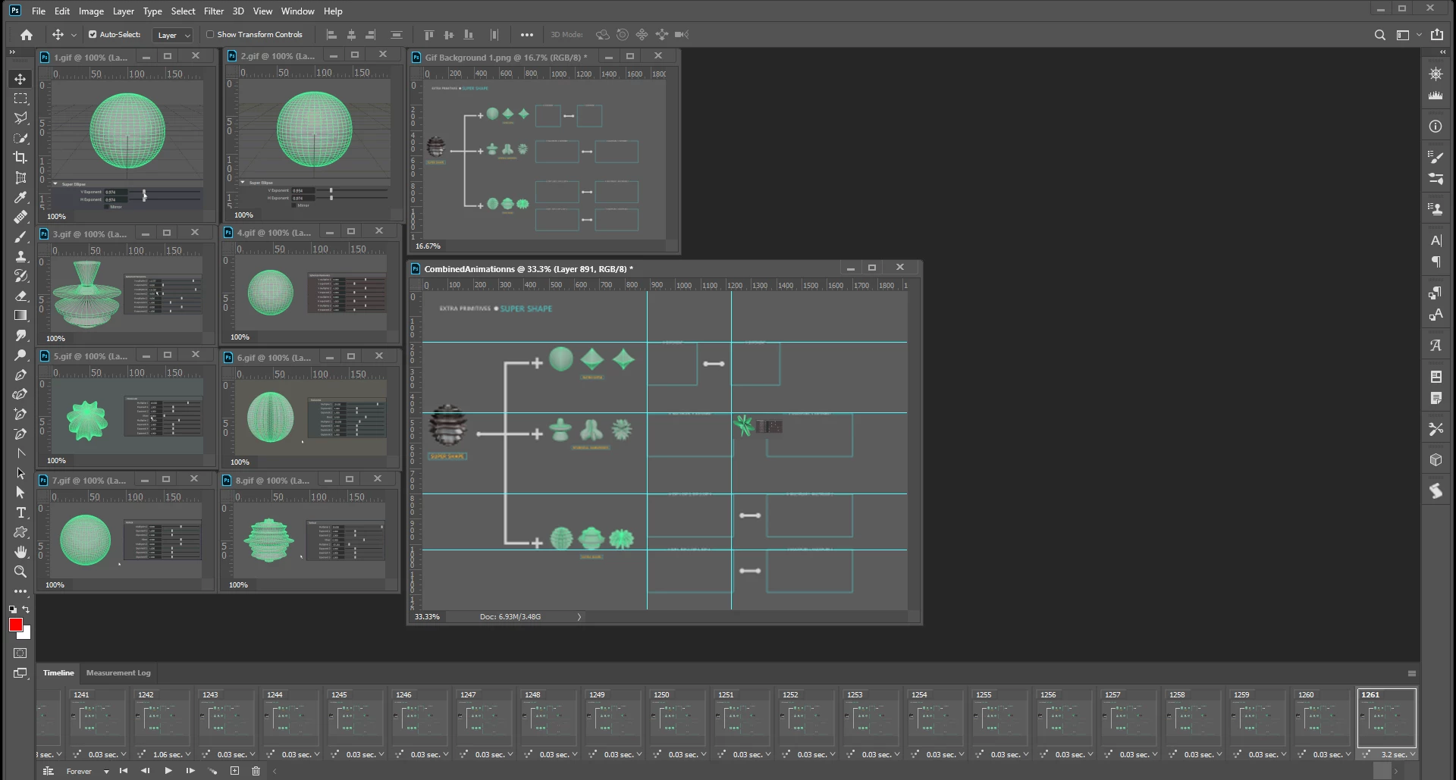
Task: Select the Freeform Pen tool
Action: [20, 394]
